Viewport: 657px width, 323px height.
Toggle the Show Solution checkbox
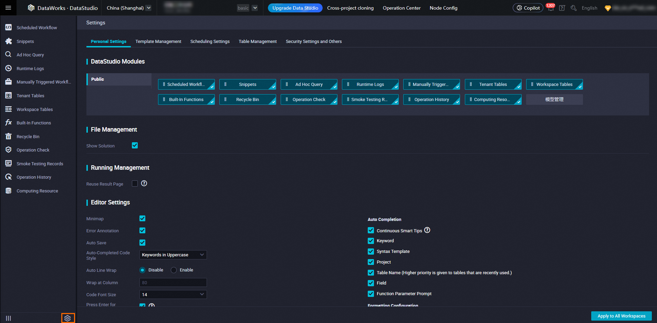[x=135, y=145]
